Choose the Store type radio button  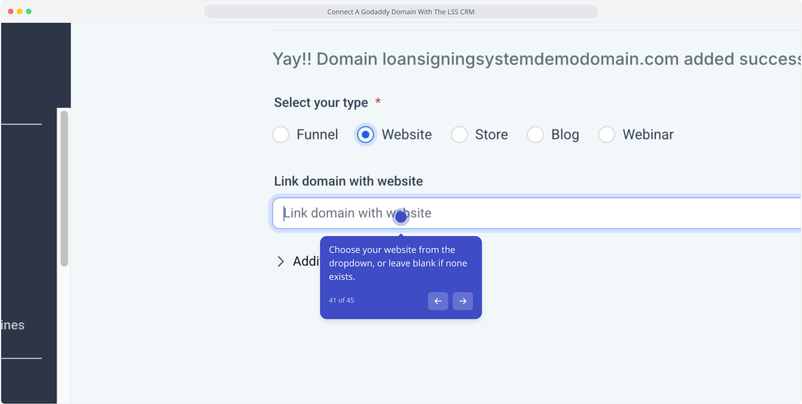click(459, 135)
